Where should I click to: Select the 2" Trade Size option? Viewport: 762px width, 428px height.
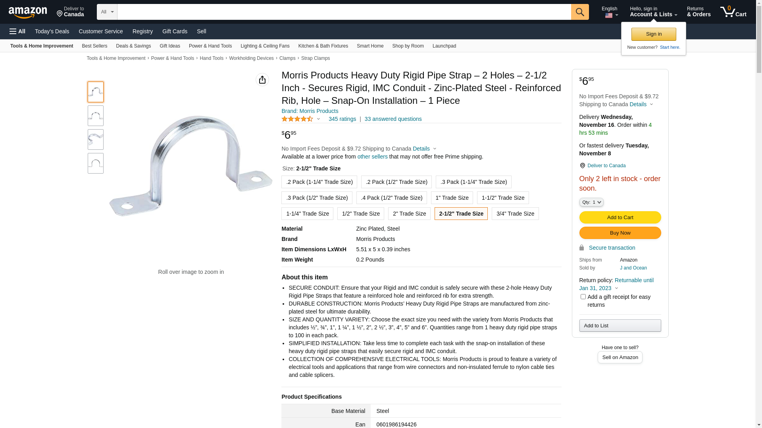[409, 214]
